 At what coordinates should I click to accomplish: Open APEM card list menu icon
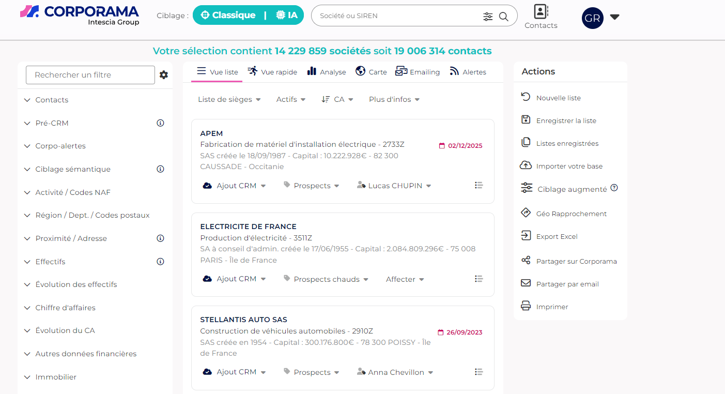479,185
